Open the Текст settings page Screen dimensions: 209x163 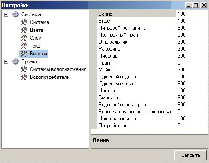point(36,46)
